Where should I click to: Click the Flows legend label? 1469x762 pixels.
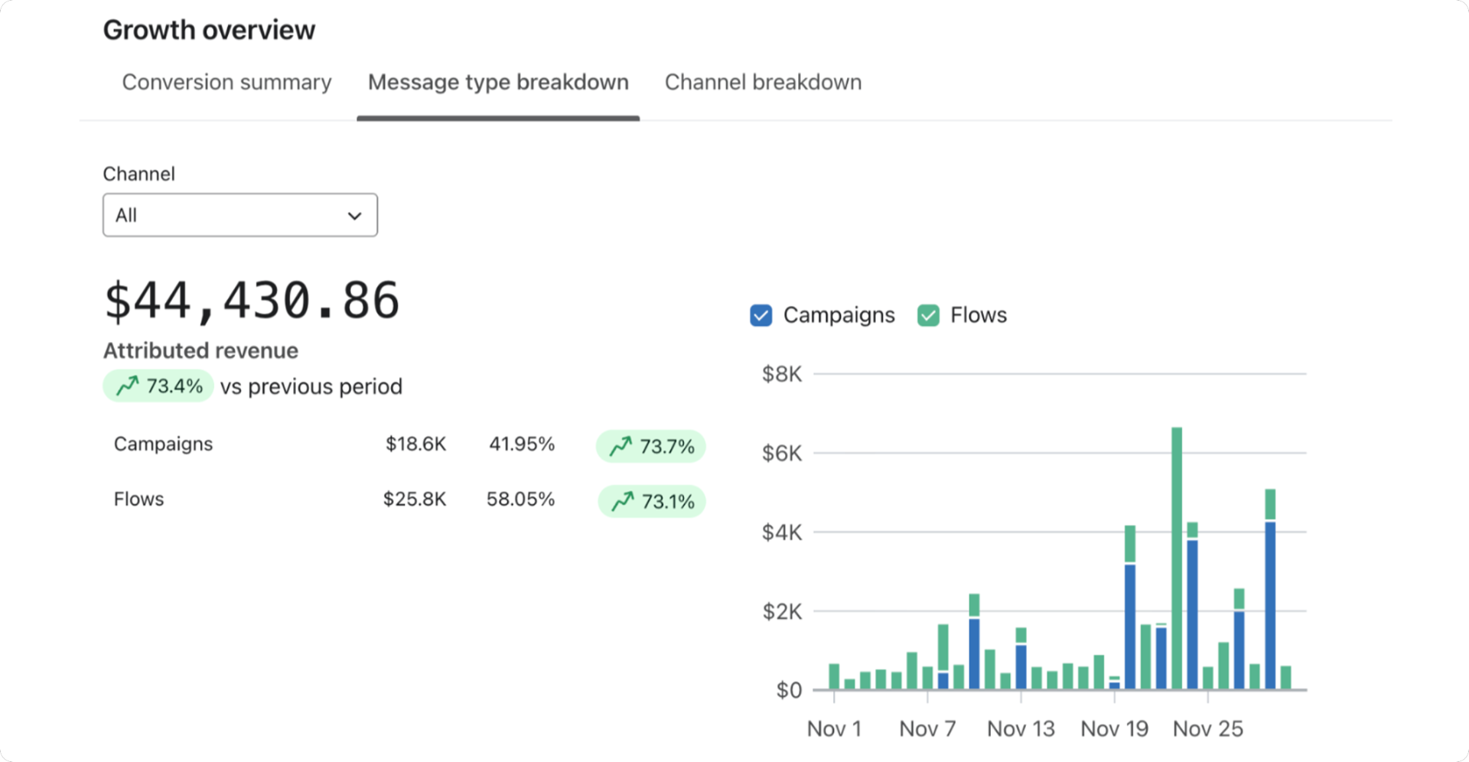coord(979,315)
